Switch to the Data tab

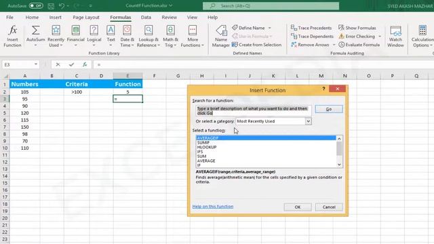pyautogui.click(x=146, y=17)
